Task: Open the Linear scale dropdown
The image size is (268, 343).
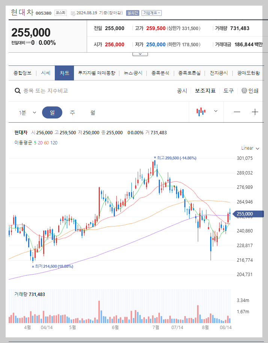Action: 249,148
